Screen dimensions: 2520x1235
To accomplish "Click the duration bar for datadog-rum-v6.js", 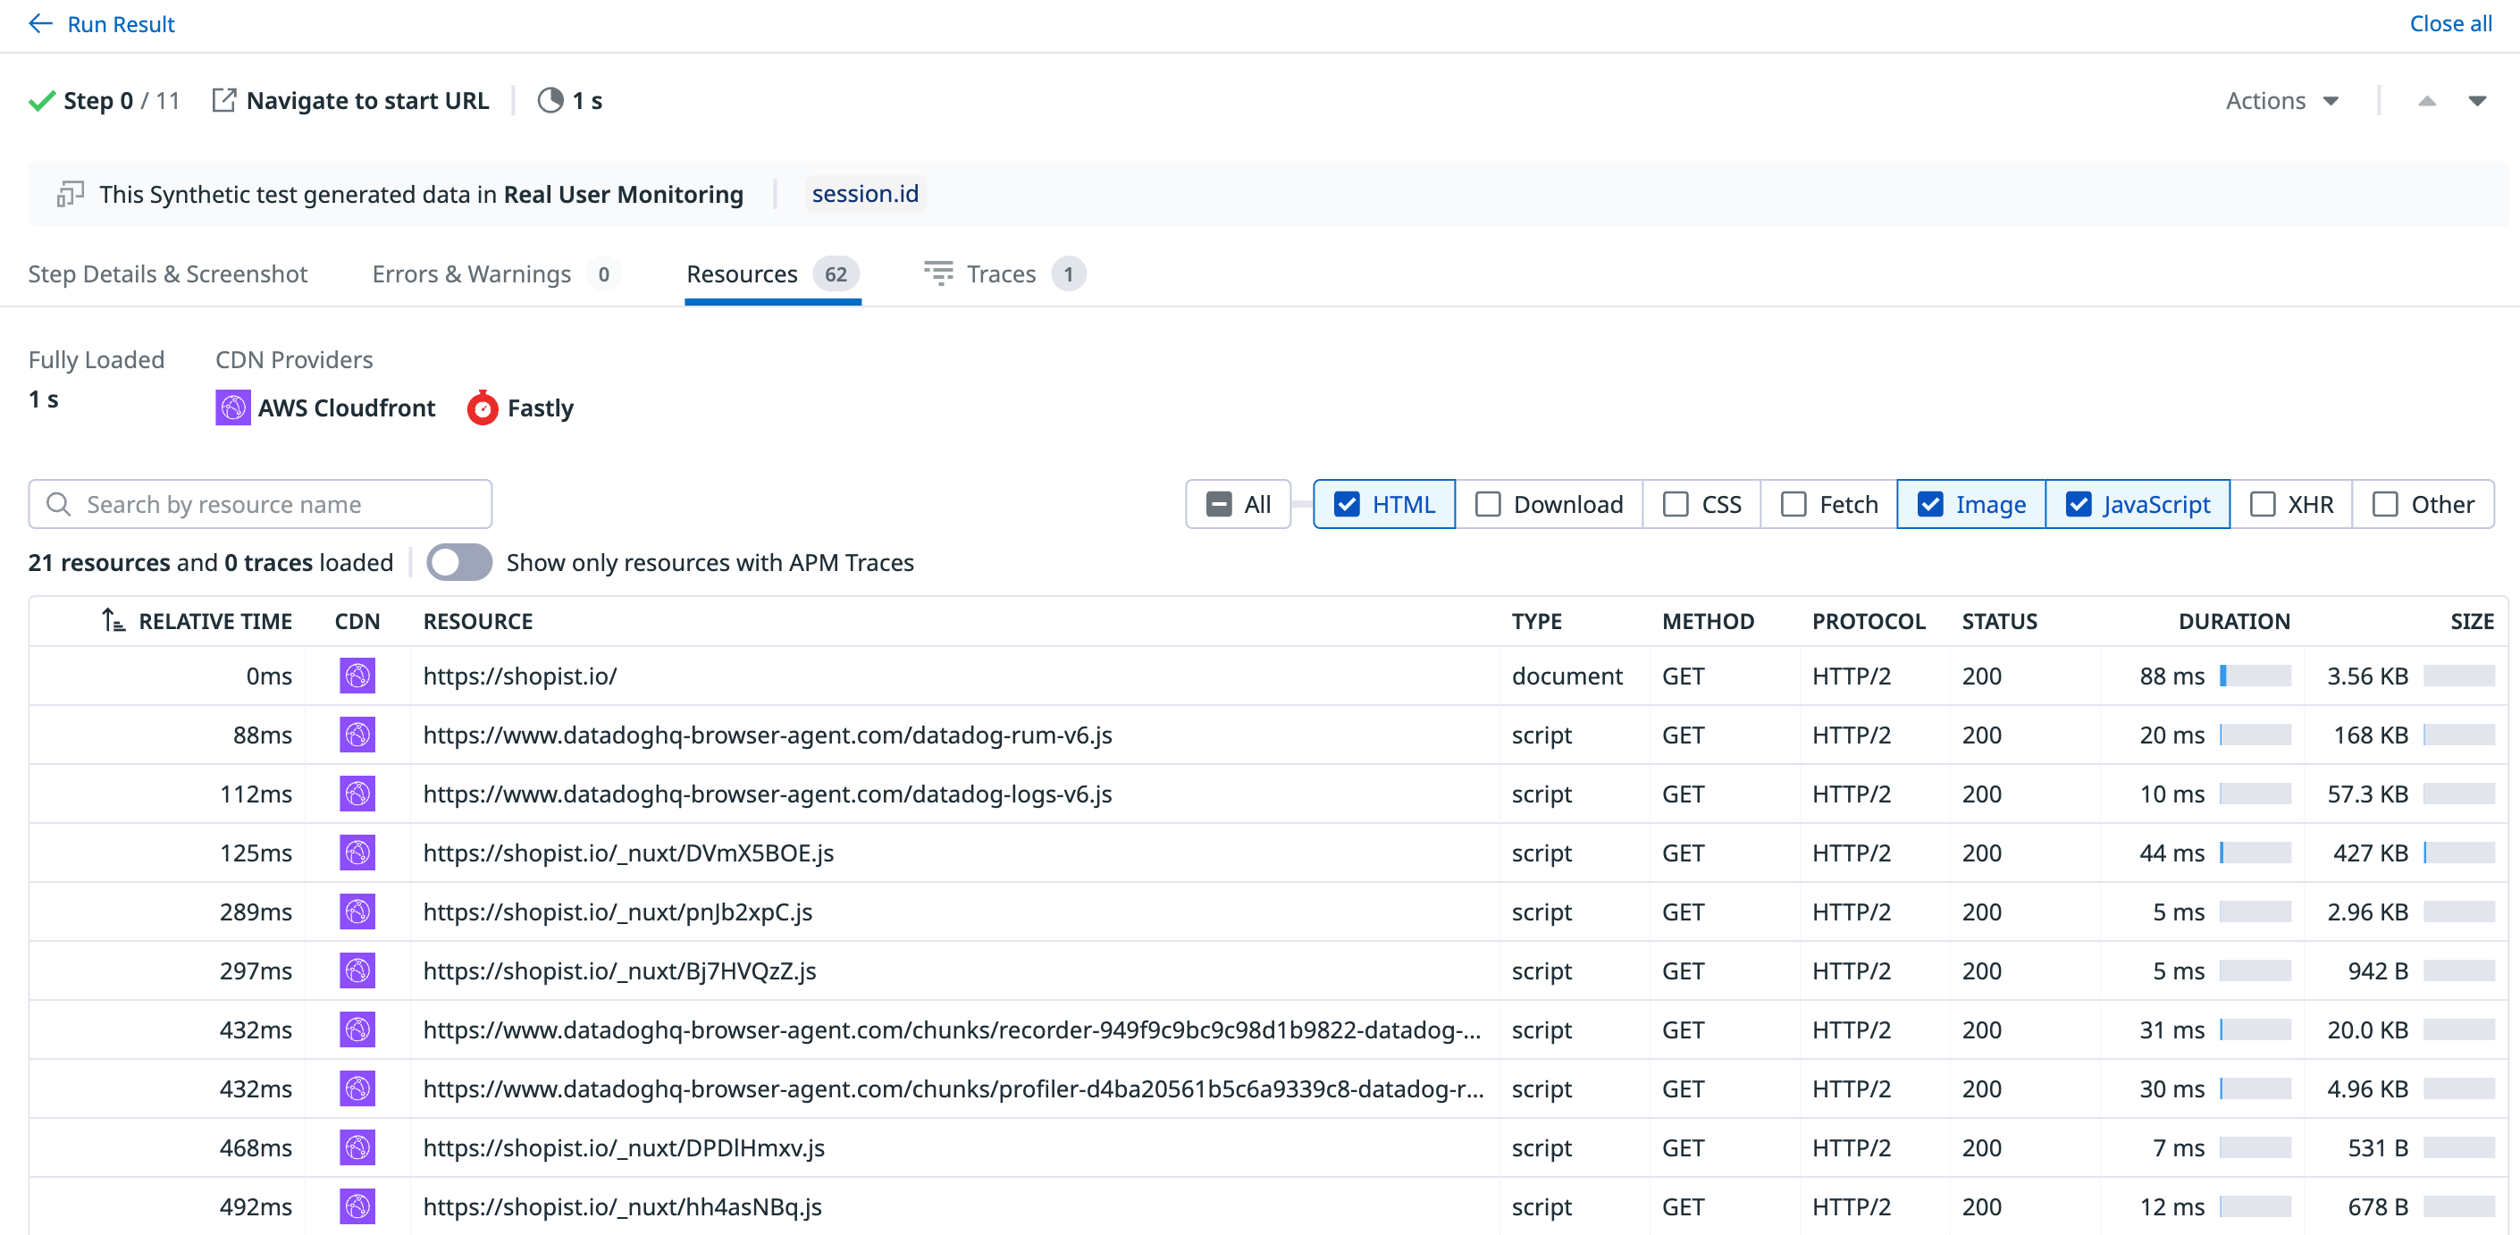I will [x=2255, y=734].
